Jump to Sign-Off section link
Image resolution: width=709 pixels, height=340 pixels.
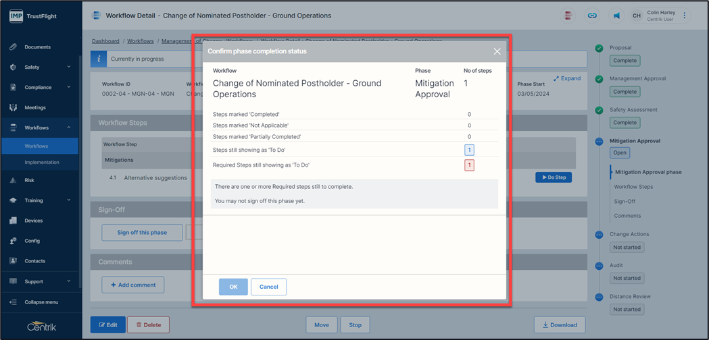tap(625, 202)
